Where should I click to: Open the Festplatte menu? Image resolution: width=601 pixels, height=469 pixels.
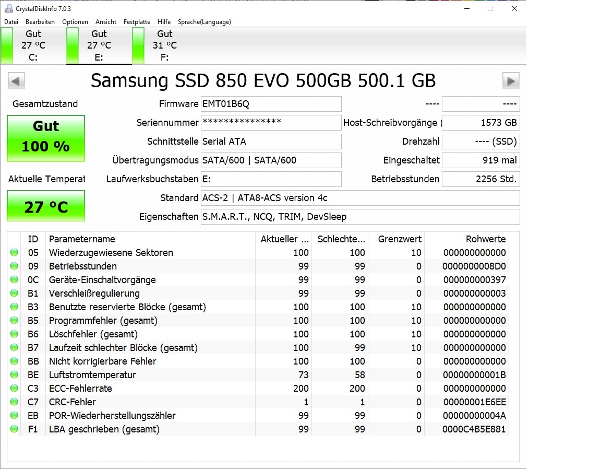tap(137, 22)
